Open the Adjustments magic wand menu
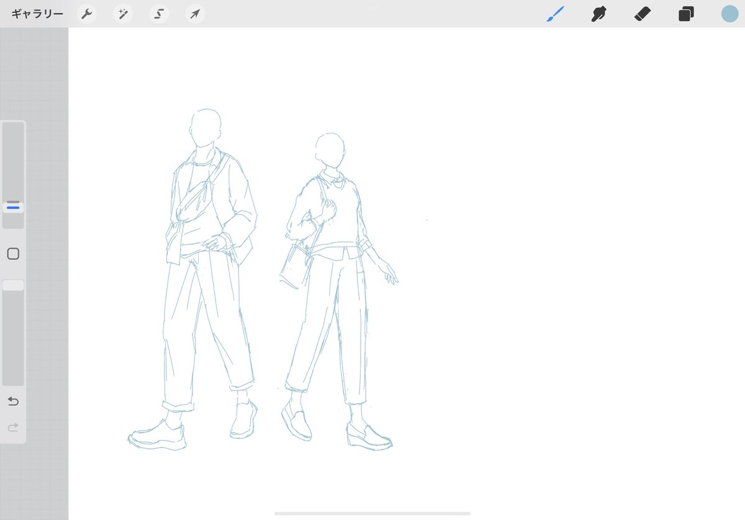Image resolution: width=745 pixels, height=520 pixels. tap(123, 14)
